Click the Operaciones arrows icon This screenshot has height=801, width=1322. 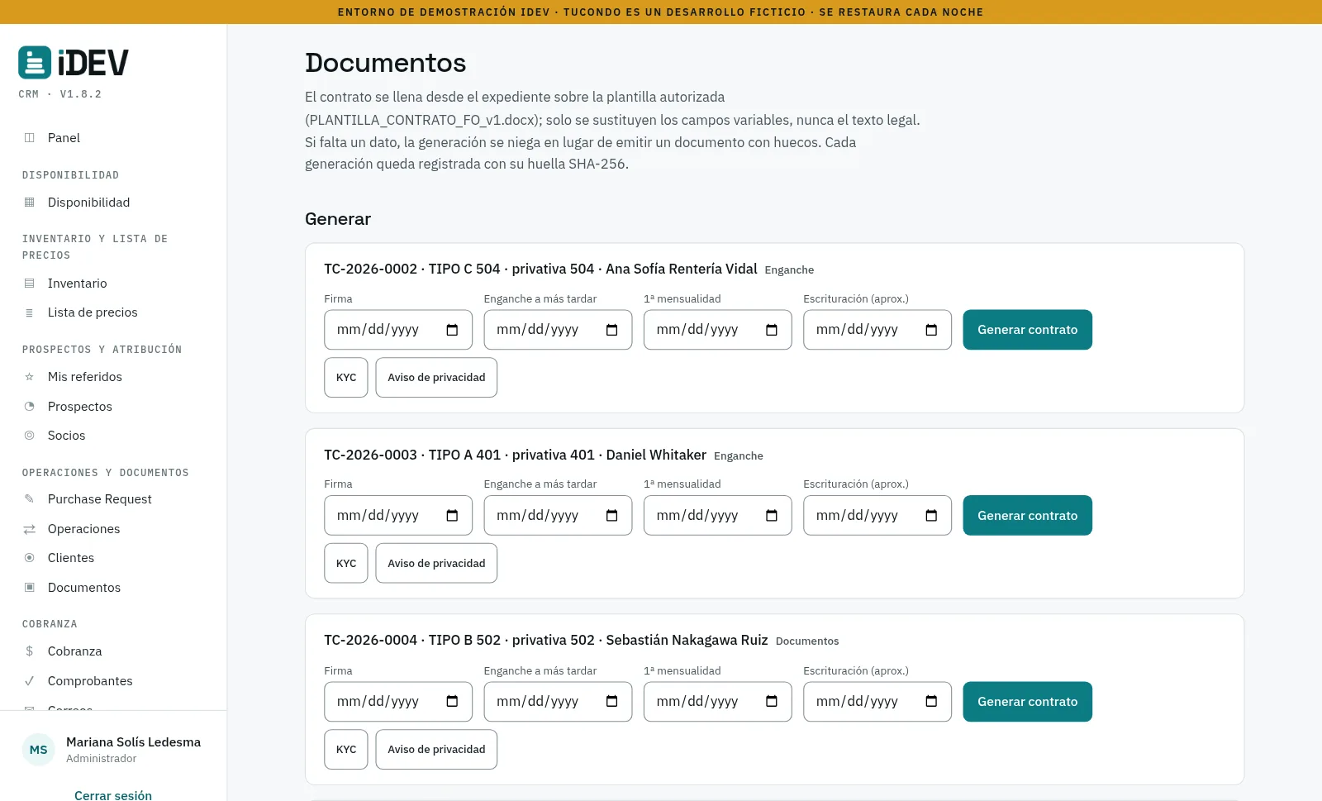coord(30,529)
